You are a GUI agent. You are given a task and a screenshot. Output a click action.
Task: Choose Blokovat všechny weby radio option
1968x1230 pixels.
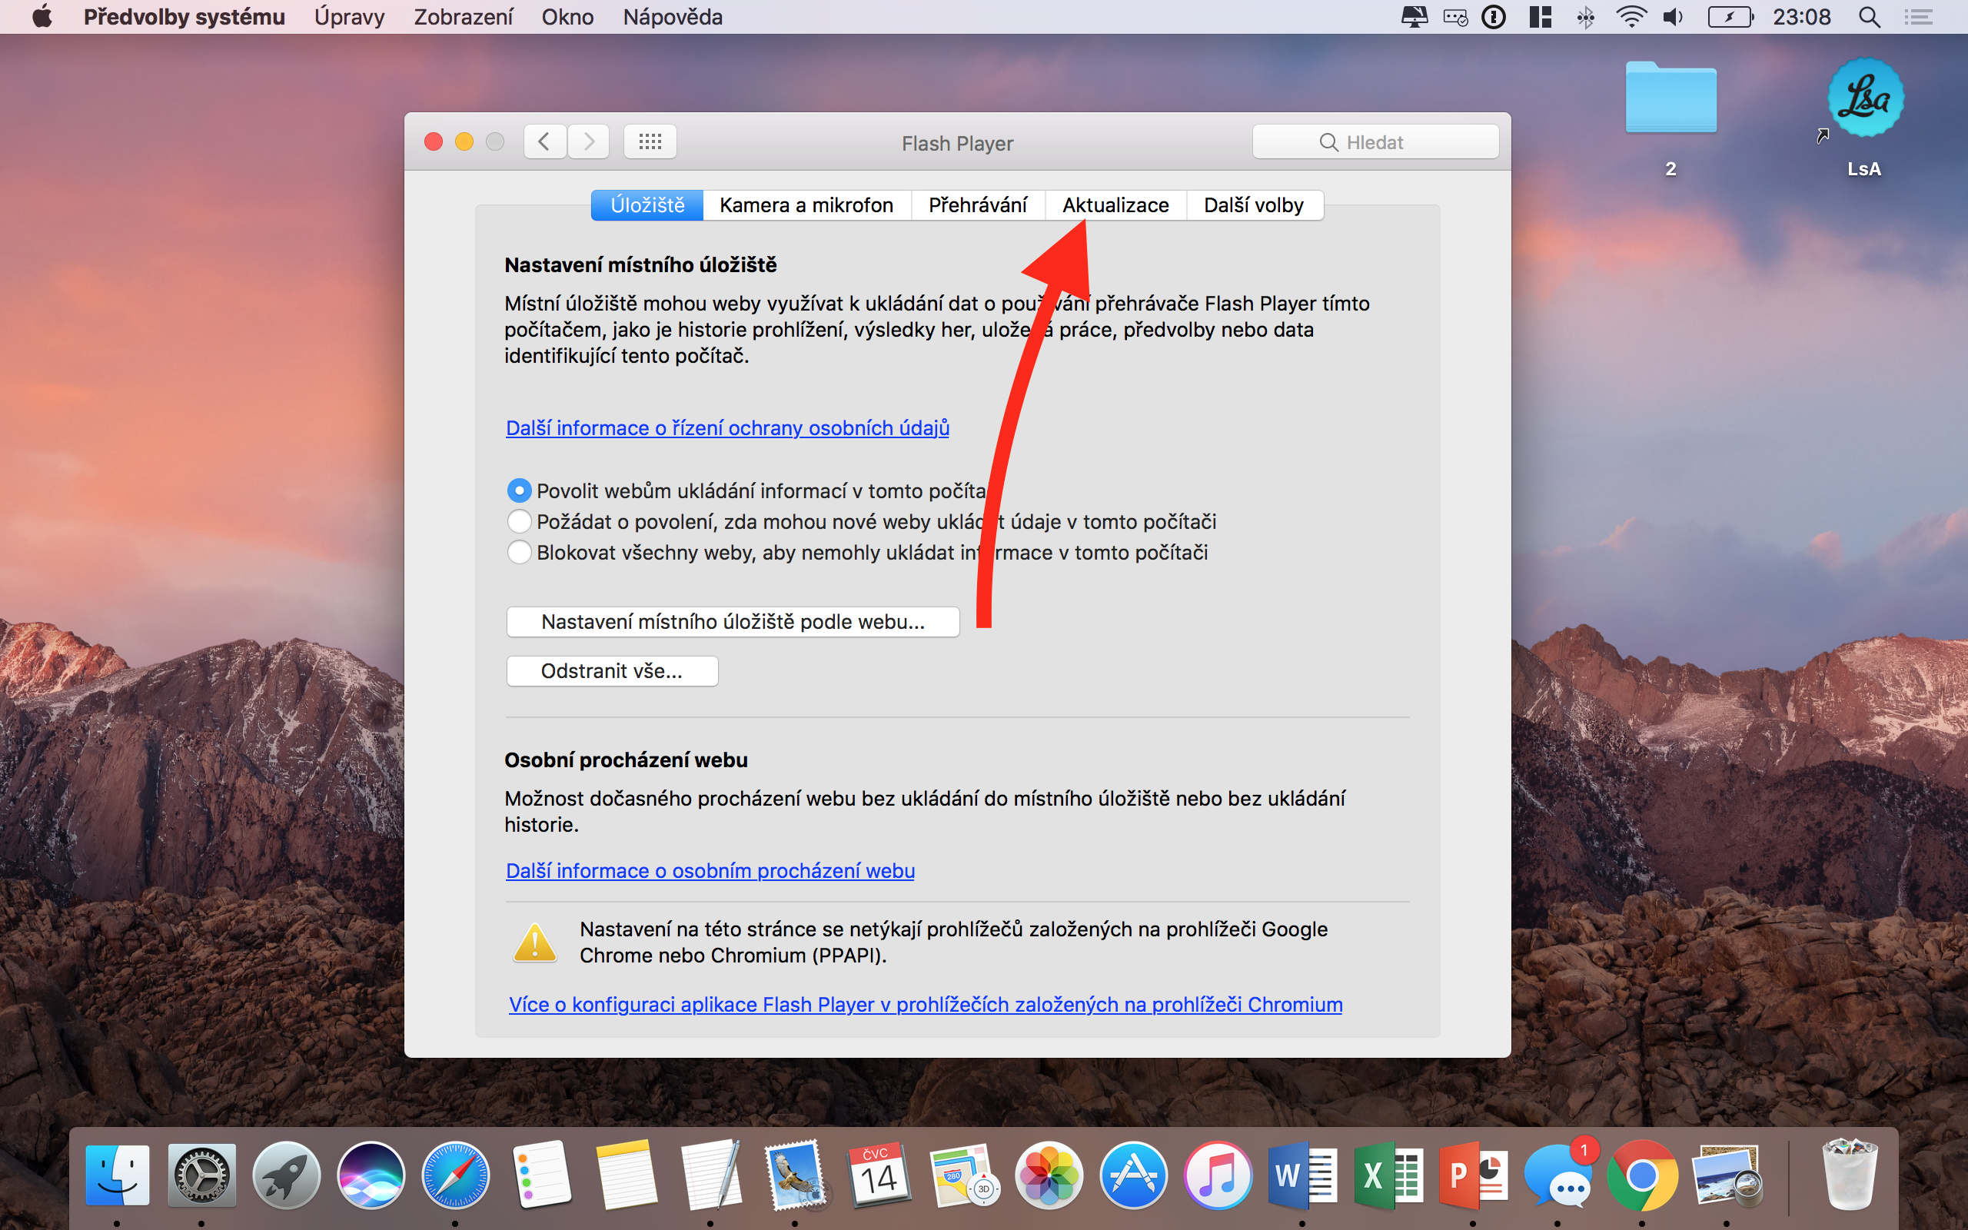[x=519, y=553]
